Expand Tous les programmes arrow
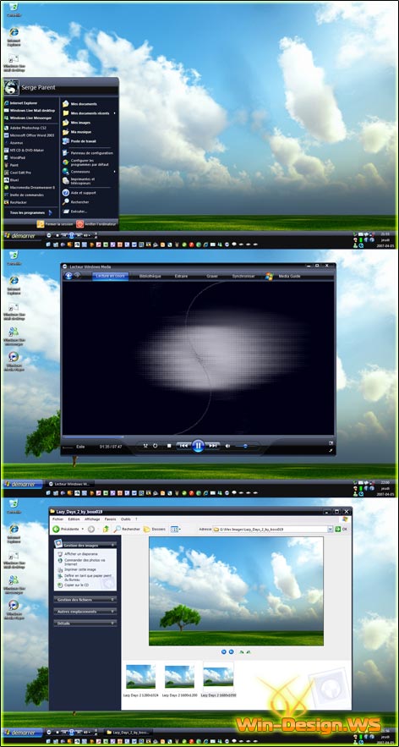The image size is (399, 747). click(x=51, y=212)
